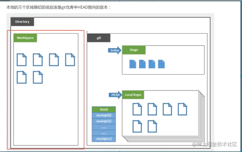
Task: Click the dotted row directly above stash@{n}
Action: pyautogui.click(x=104, y=133)
